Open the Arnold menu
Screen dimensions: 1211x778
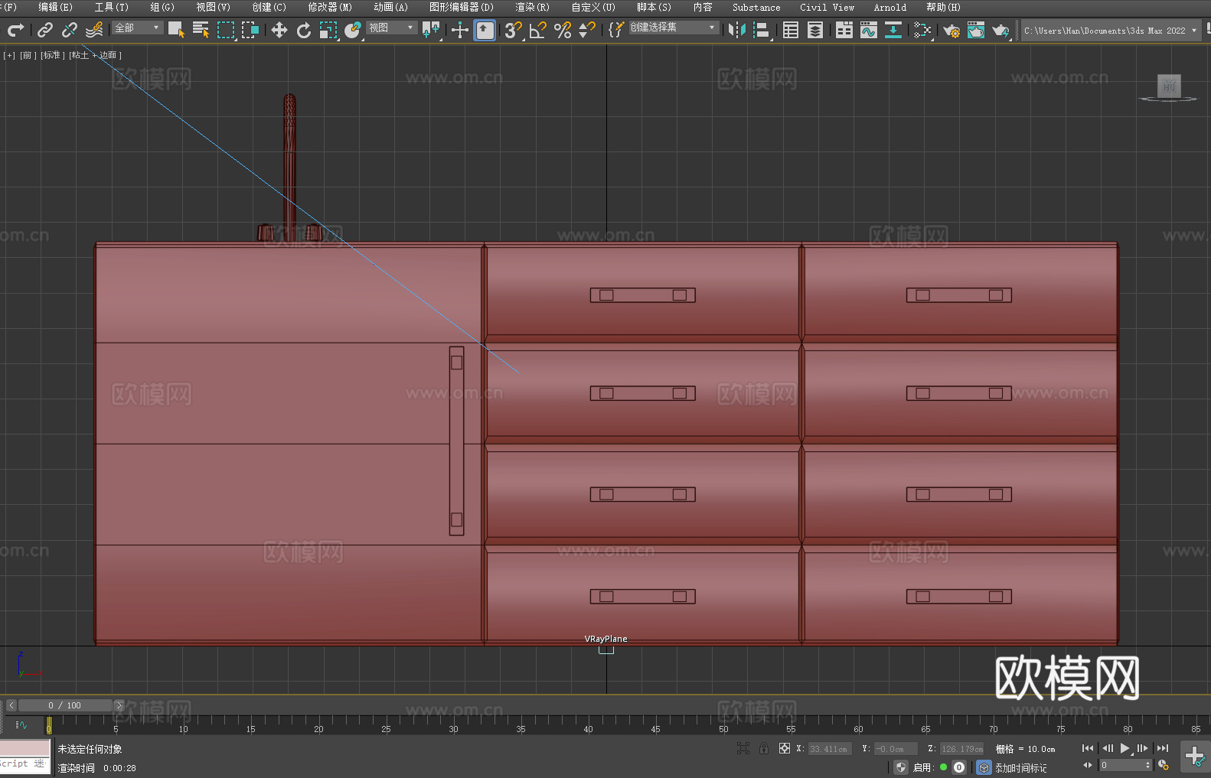(x=889, y=7)
